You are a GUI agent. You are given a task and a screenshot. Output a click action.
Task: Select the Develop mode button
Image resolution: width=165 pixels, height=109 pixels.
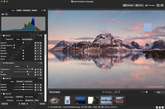click(x=150, y=5)
